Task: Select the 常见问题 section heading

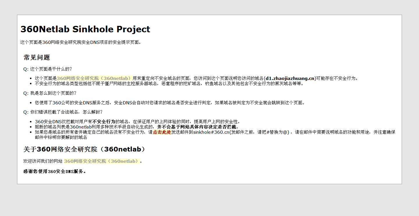Action: coord(37,57)
